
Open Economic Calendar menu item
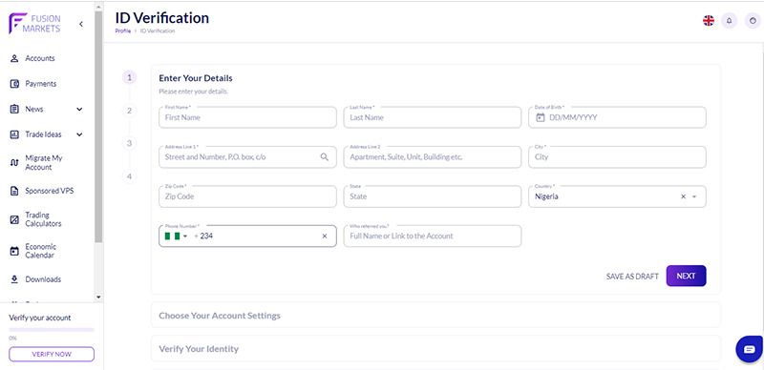point(41,251)
